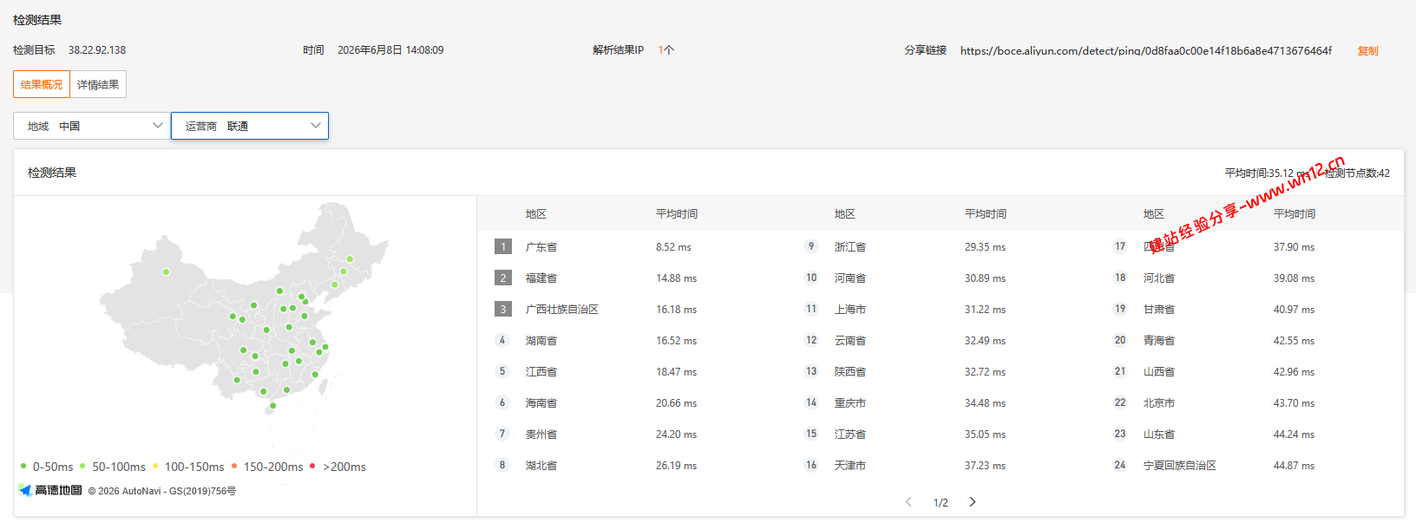Click the 44.87 ms value
The image size is (1416, 523).
[x=1294, y=466]
